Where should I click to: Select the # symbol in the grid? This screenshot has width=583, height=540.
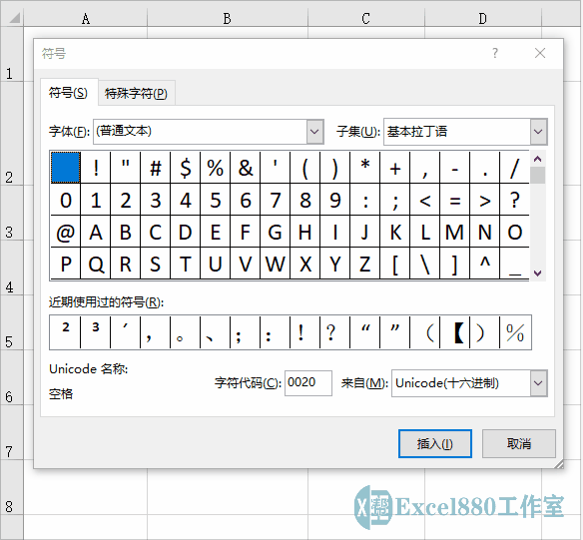pyautogui.click(x=156, y=168)
